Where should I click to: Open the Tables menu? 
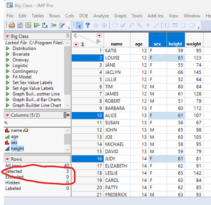[38, 16]
